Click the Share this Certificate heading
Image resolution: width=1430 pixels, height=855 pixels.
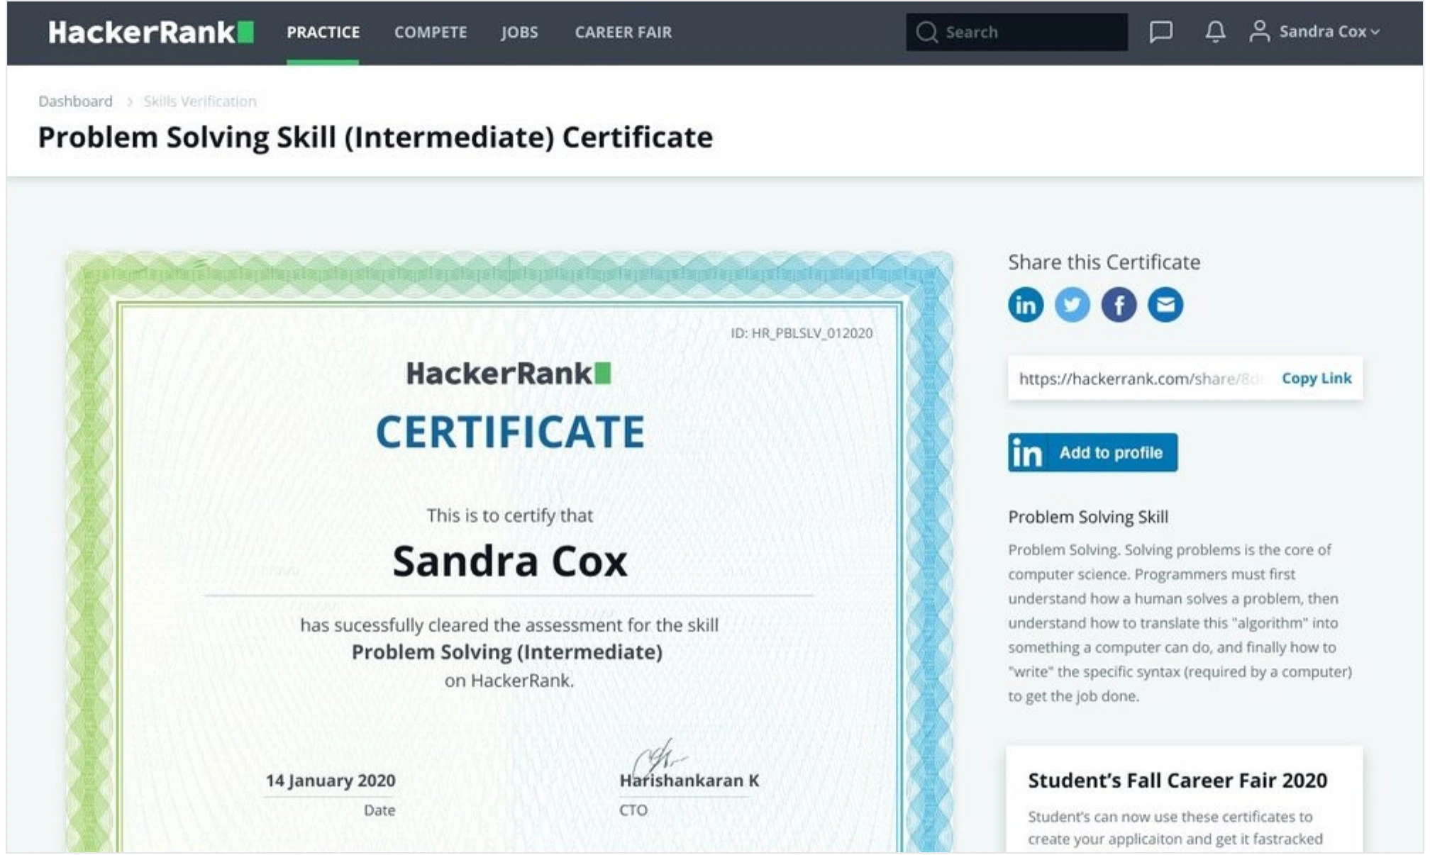pos(1104,262)
